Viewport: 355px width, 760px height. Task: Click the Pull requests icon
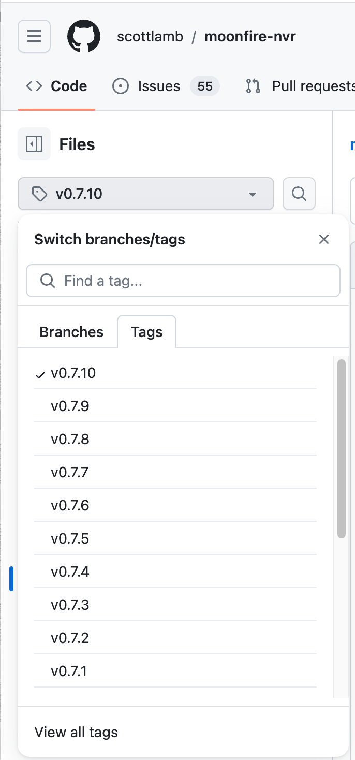pos(253,86)
